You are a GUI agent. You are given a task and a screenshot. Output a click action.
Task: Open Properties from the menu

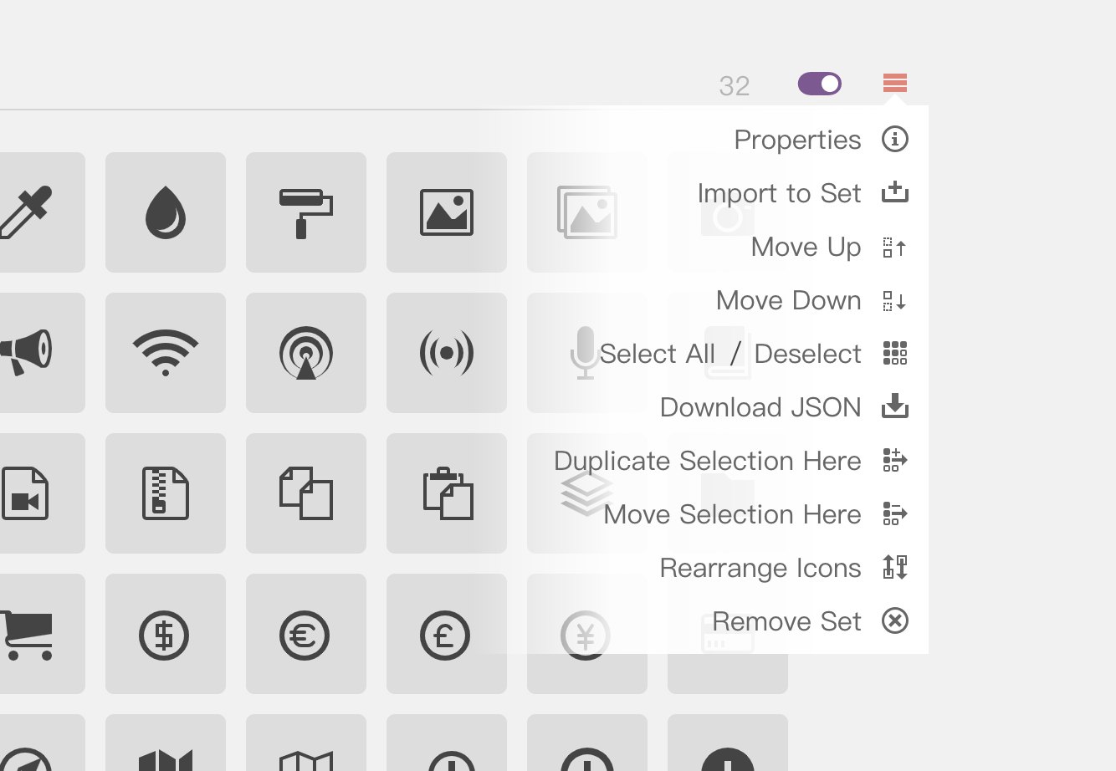[797, 140]
